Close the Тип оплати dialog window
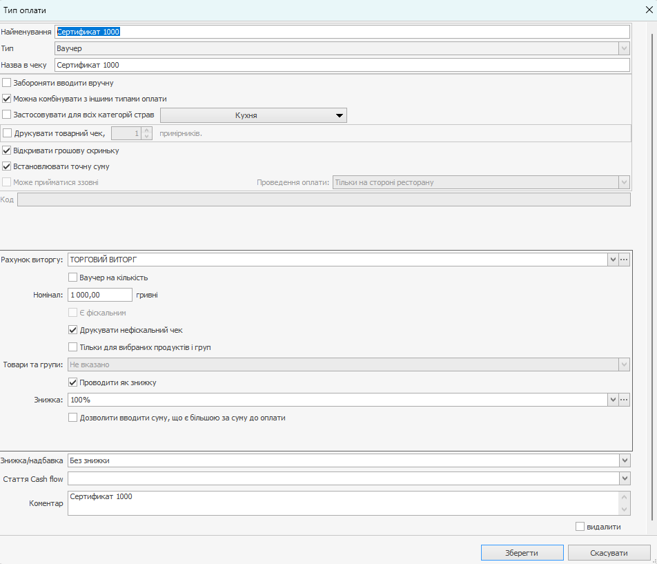Screen dimensions: 657x564 pyautogui.click(x=649, y=9)
